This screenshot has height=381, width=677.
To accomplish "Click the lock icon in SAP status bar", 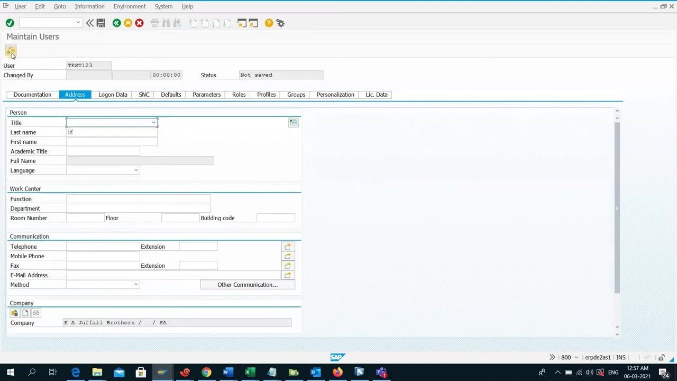I will [662, 357].
